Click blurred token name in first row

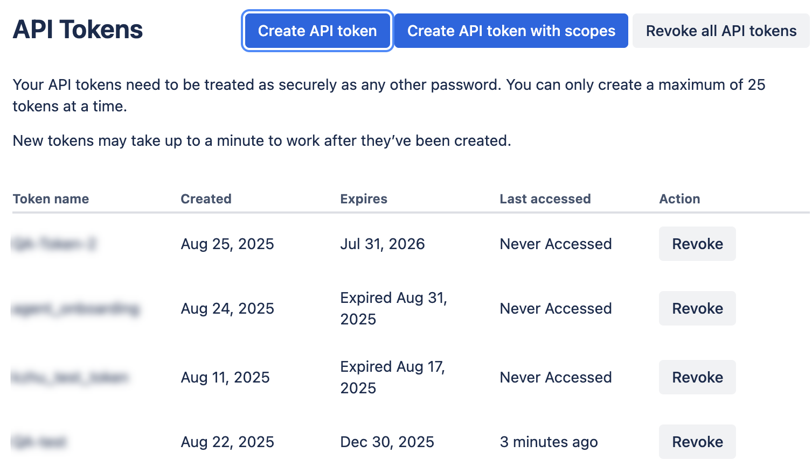pyautogui.click(x=54, y=244)
